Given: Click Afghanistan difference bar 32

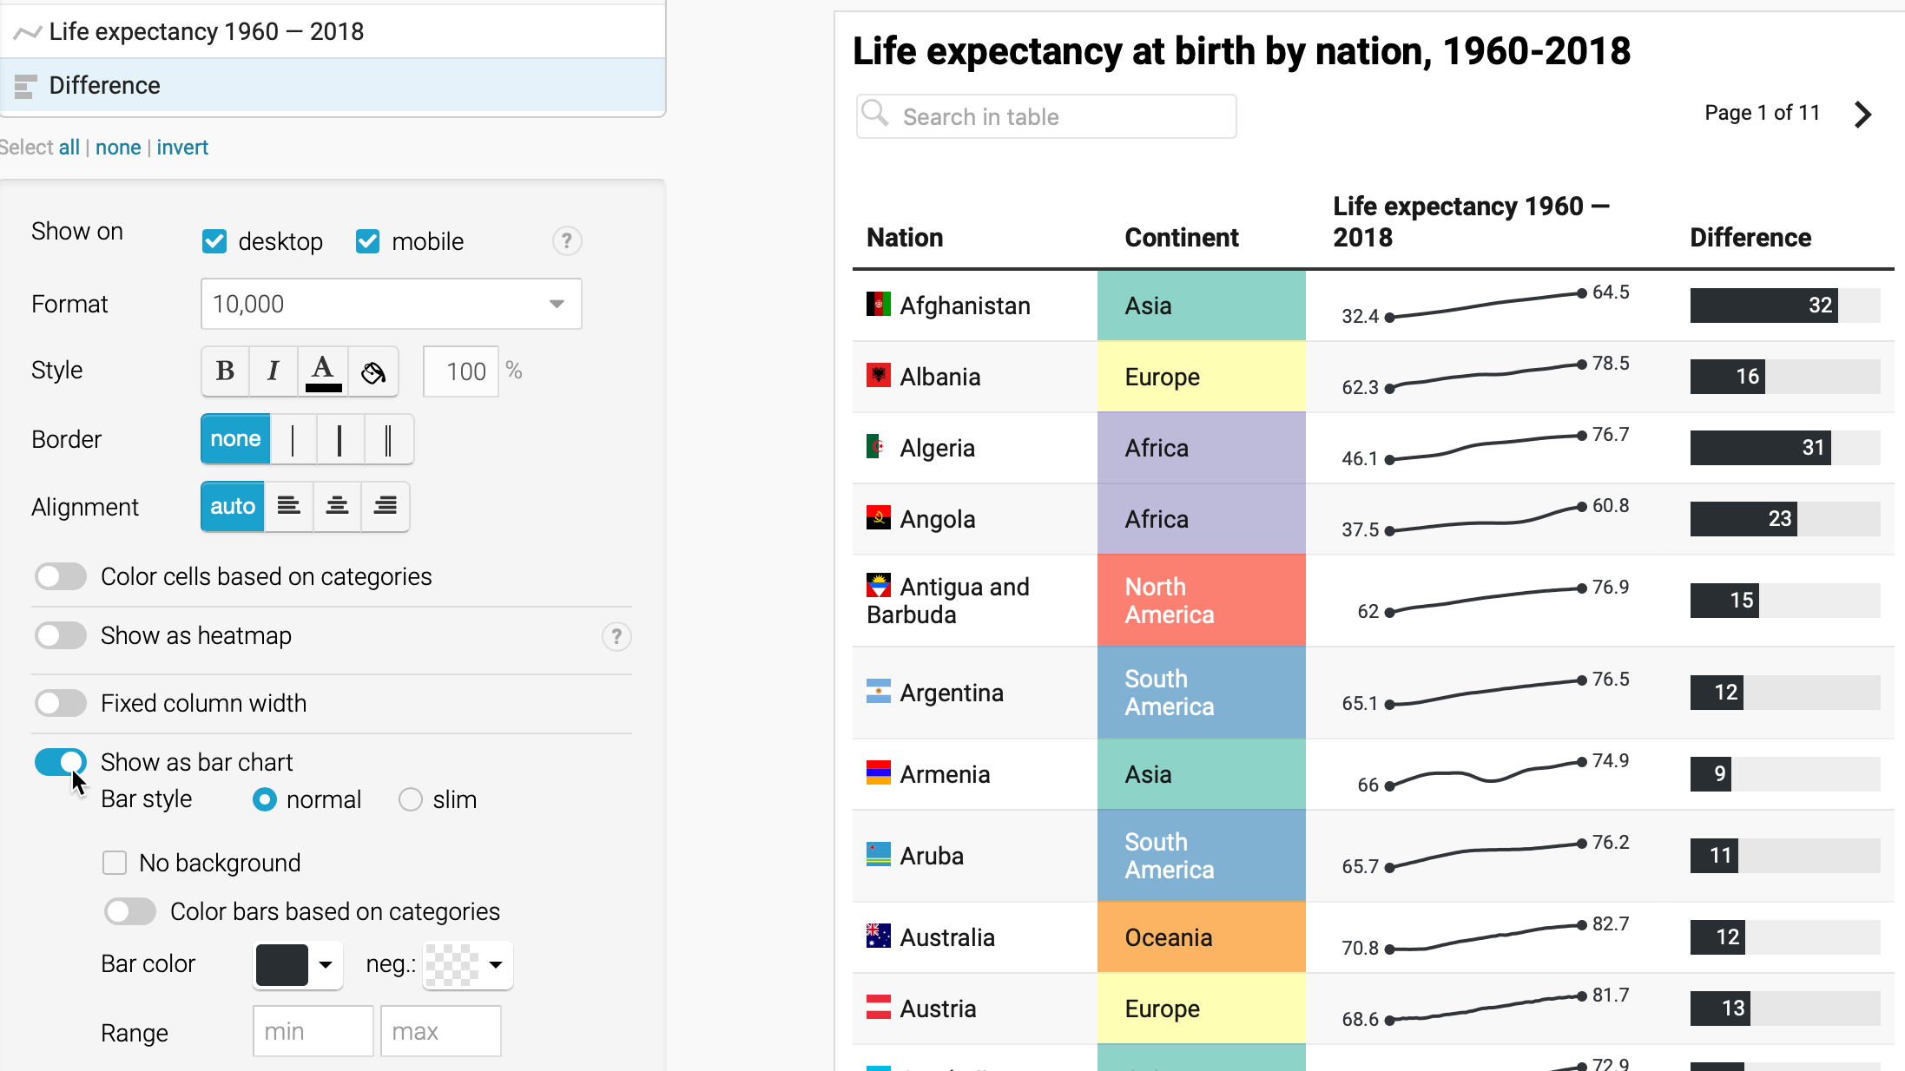Looking at the screenshot, I should point(1763,305).
